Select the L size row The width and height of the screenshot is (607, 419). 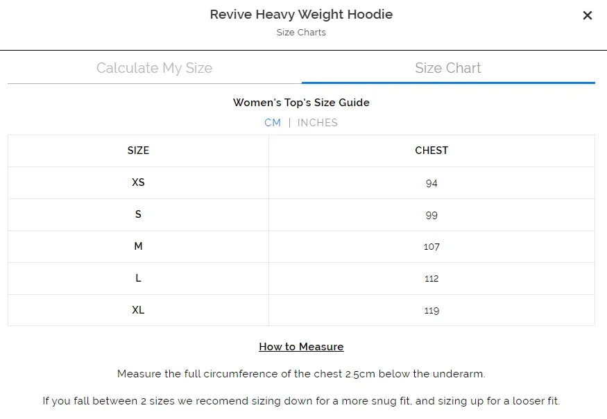138,278
